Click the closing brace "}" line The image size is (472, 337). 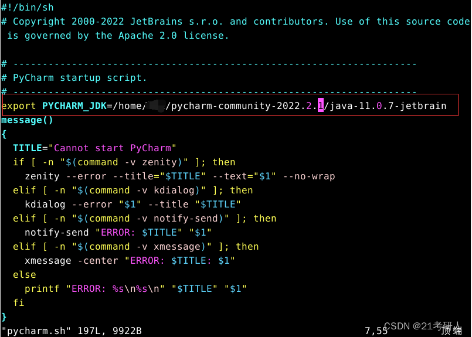4,316
